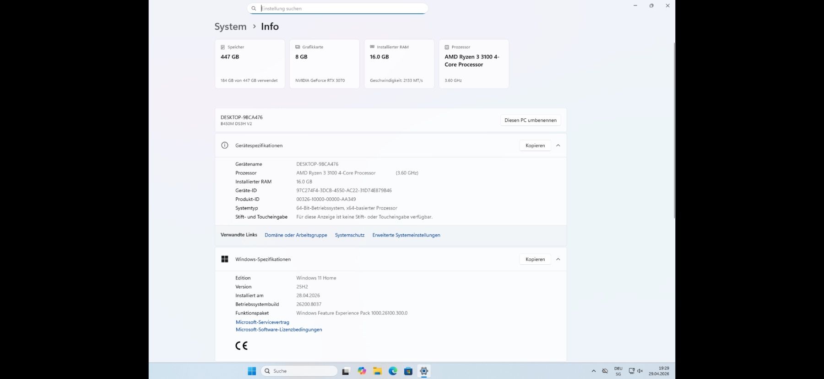The width and height of the screenshot is (824, 379).
Task: Copy the Windows-Spezifikationen details
Action: point(535,259)
